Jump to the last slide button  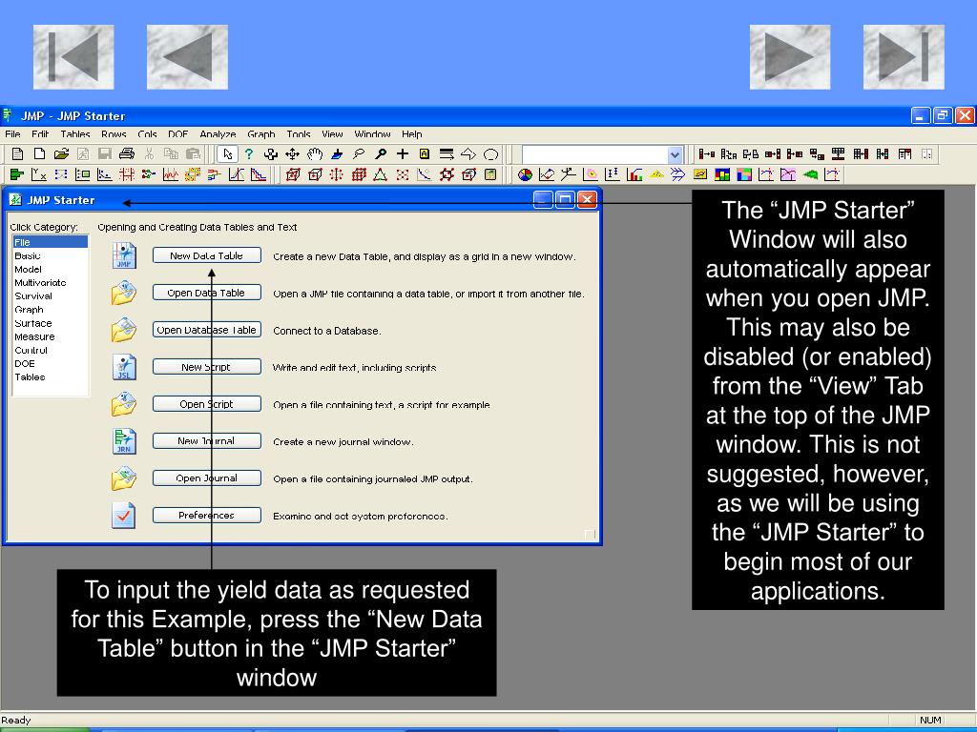click(904, 56)
